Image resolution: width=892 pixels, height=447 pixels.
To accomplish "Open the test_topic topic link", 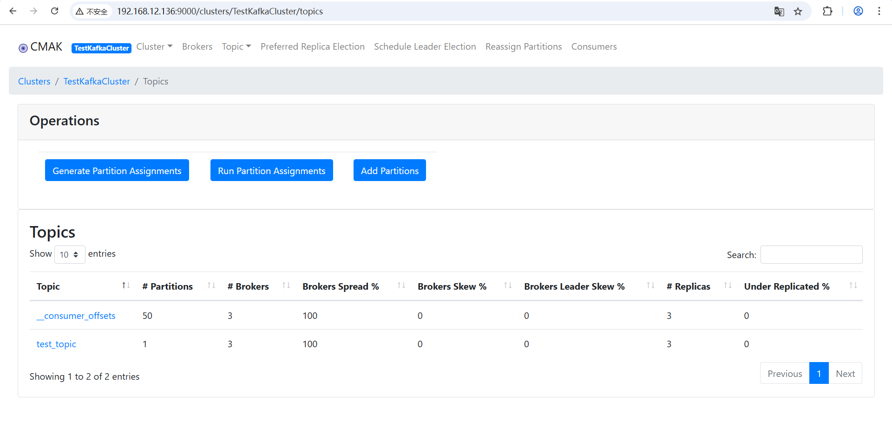I will click(x=56, y=344).
